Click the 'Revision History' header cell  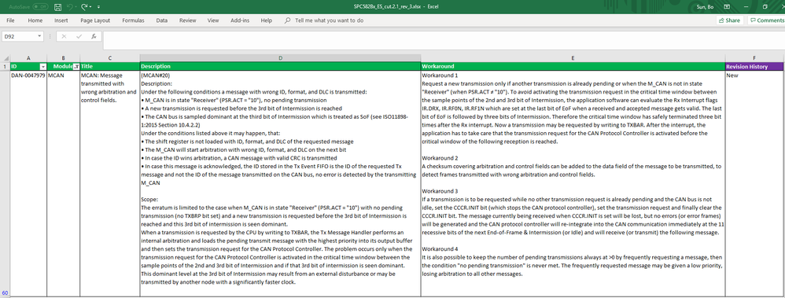pos(754,67)
